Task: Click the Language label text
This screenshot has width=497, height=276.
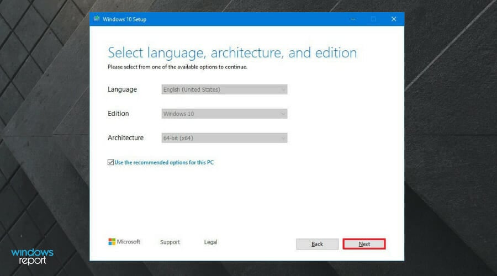Action: click(123, 89)
